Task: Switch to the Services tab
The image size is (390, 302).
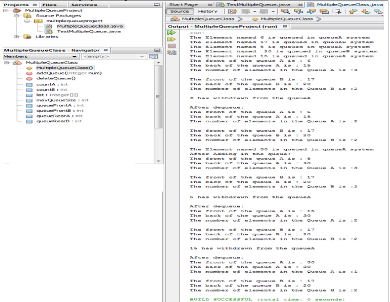Action: point(84,5)
